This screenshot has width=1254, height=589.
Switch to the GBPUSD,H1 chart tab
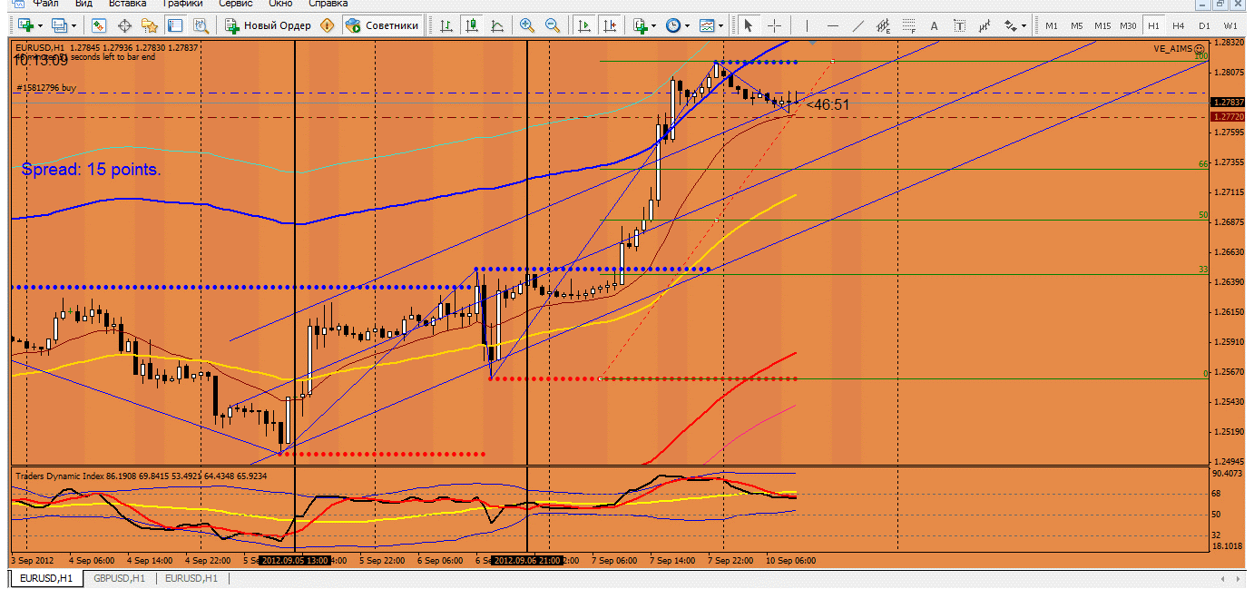[x=119, y=578]
